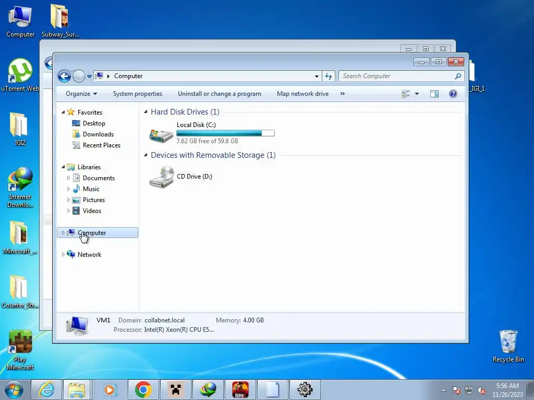Refresh the Computer folder view
The image size is (534, 400).
point(329,76)
